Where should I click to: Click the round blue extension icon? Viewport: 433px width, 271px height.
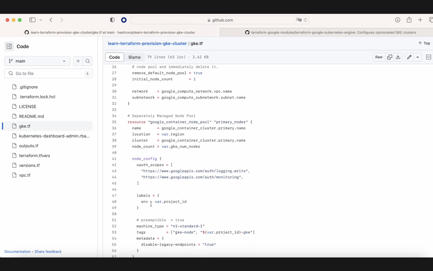click(124, 20)
